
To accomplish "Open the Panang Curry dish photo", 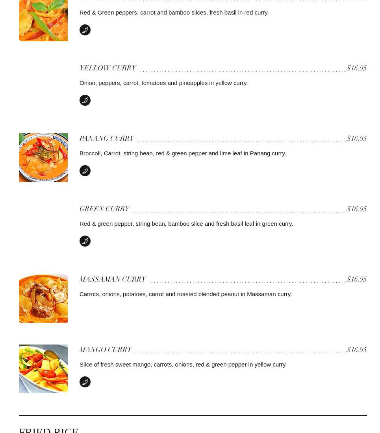I will click(43, 158).
